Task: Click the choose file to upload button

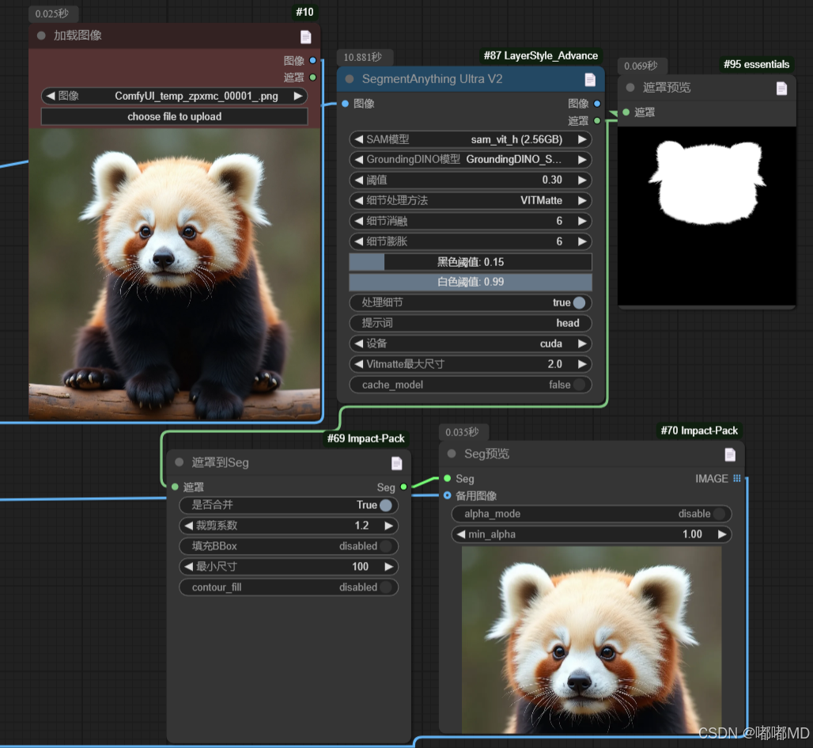Action: pos(174,117)
